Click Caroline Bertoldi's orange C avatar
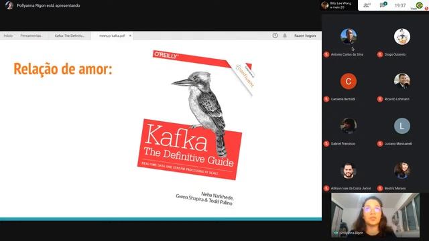 (x=349, y=81)
